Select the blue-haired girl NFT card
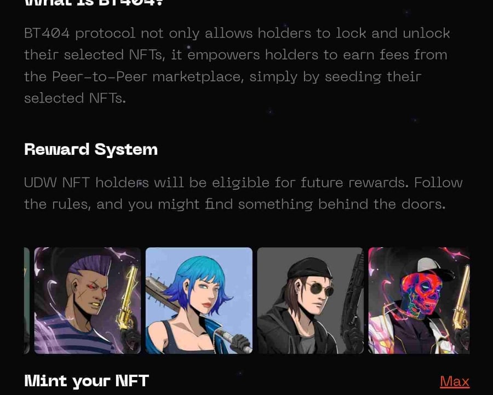The width and height of the screenshot is (493, 395). click(199, 300)
